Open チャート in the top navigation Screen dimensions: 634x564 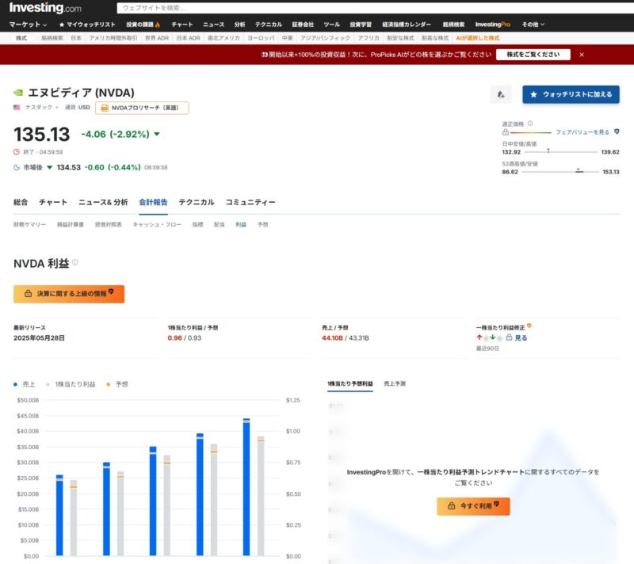[182, 25]
